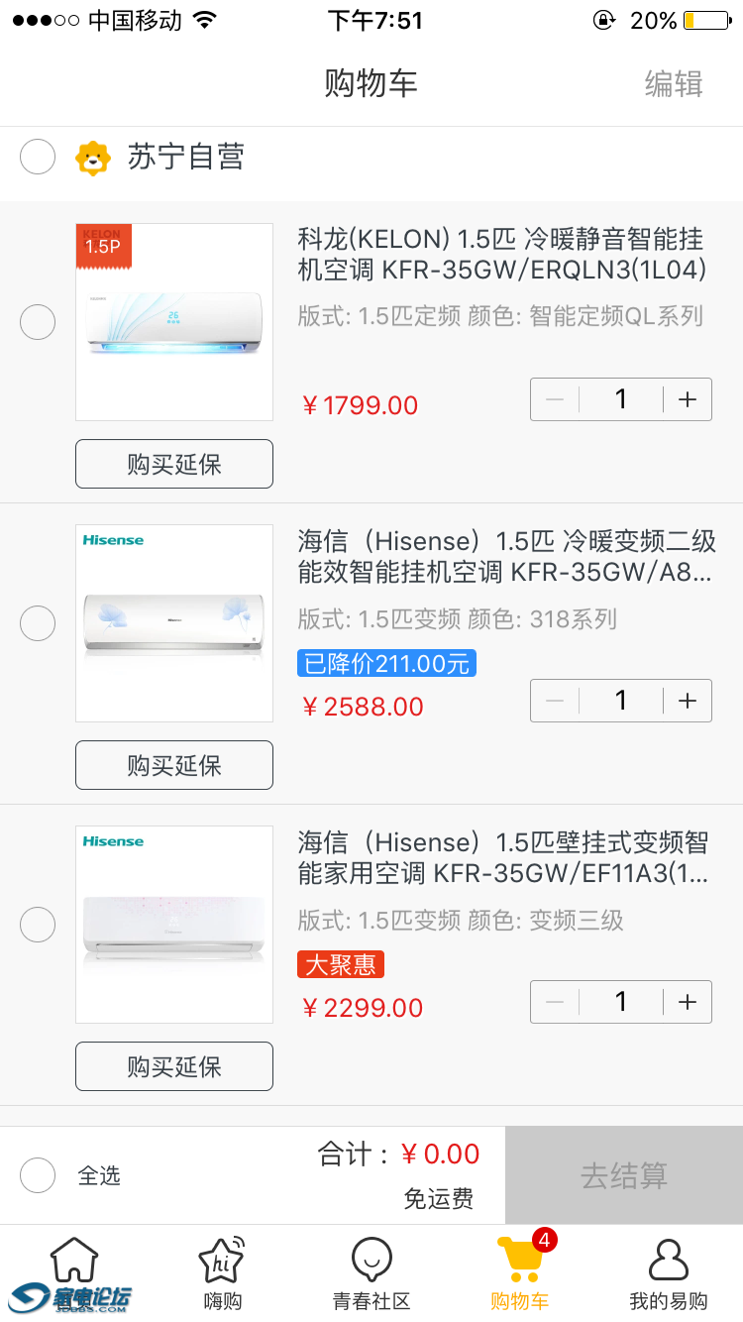Decrease quantity of ¥2588 Hisense item

[555, 701]
